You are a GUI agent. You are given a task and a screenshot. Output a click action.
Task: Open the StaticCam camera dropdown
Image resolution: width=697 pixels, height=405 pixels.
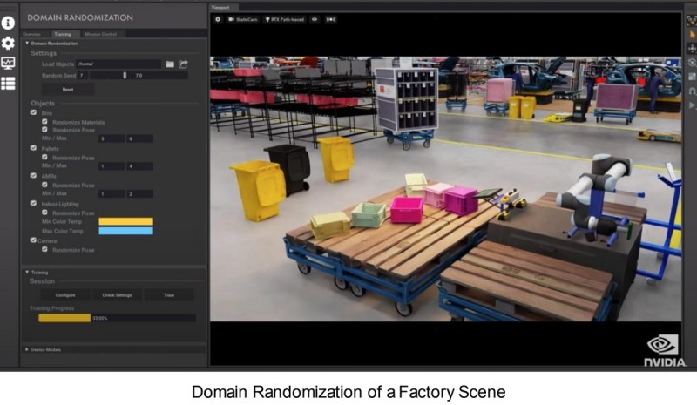click(x=243, y=19)
